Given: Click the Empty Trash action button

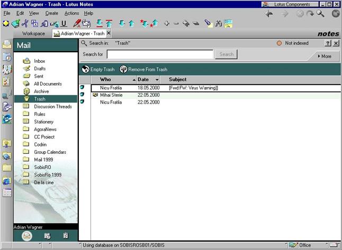Looking at the screenshot, I should pos(98,69).
